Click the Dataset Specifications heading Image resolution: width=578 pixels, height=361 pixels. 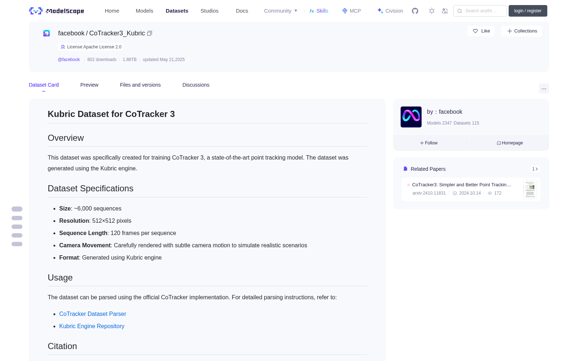[x=90, y=188]
